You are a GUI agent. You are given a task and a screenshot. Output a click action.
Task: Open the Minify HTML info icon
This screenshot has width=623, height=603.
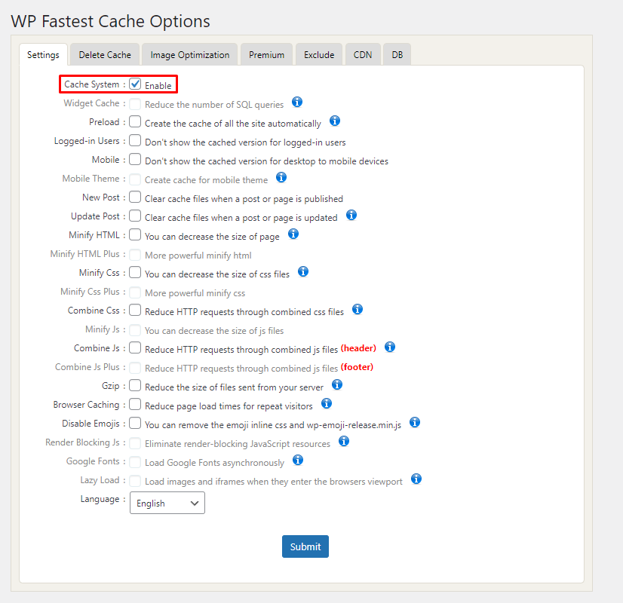pyautogui.click(x=294, y=234)
